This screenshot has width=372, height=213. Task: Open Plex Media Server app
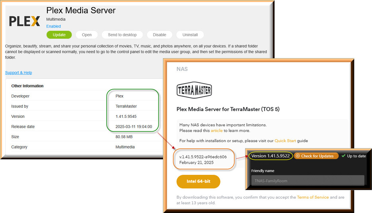point(87,35)
